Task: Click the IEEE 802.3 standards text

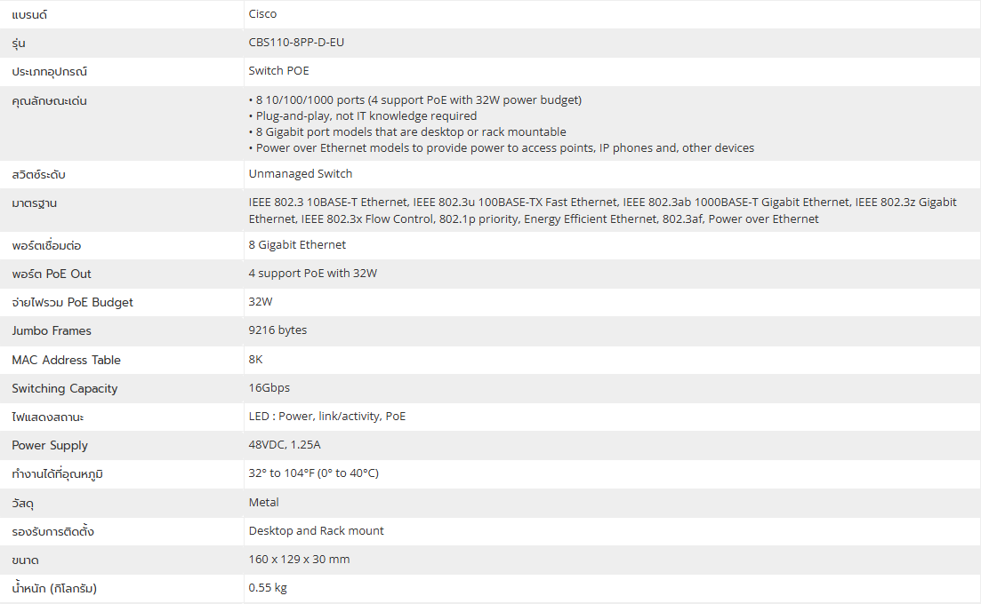Action: point(602,211)
